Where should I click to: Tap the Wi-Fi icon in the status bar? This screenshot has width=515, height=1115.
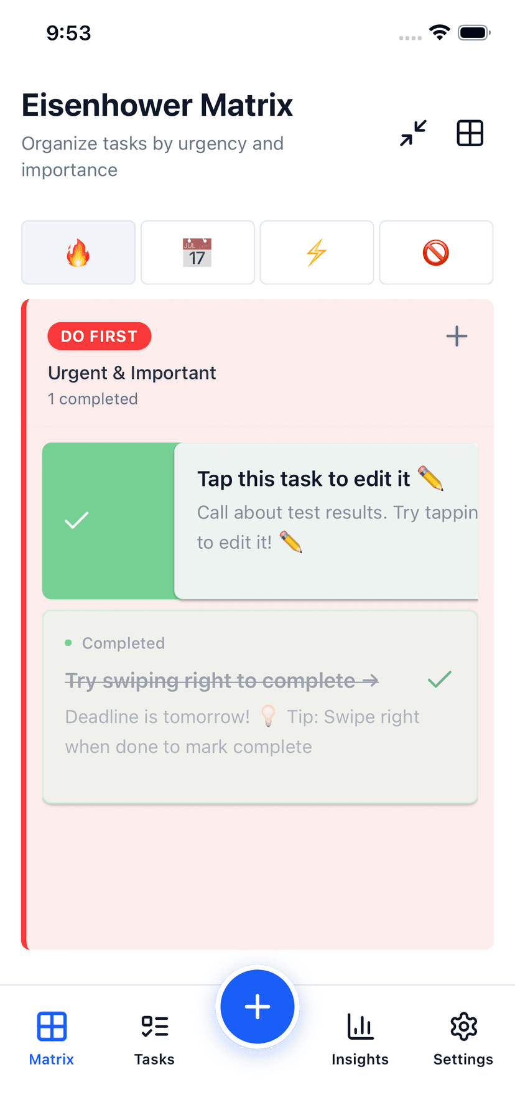click(x=439, y=32)
